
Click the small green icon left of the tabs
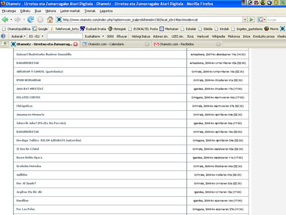click(4, 44)
